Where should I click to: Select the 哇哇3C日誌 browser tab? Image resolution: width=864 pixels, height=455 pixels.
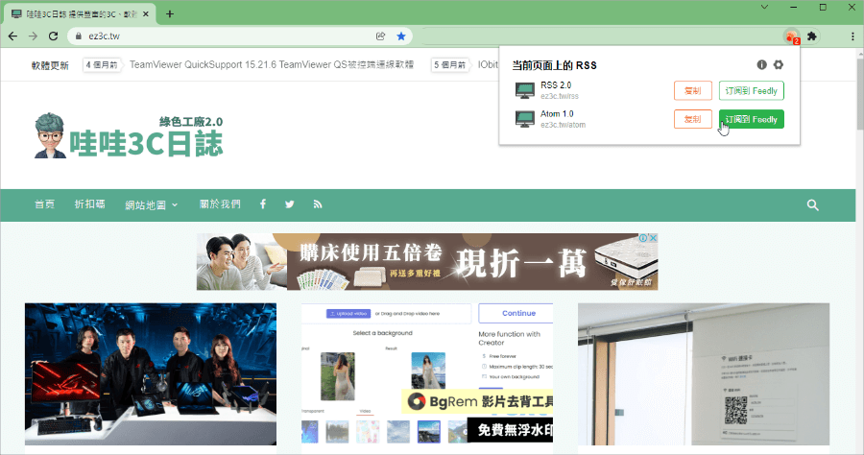[x=80, y=13]
